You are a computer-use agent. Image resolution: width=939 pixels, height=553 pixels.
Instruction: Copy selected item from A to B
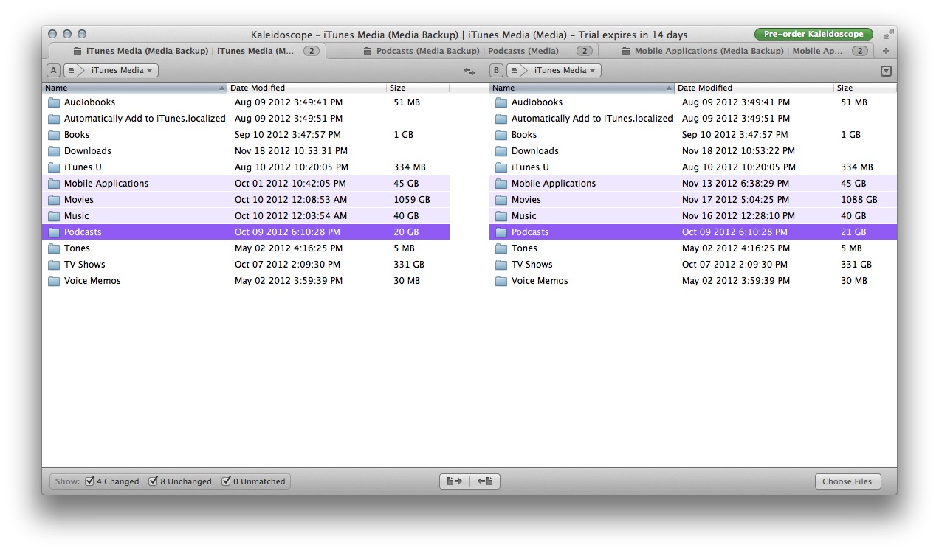point(455,481)
